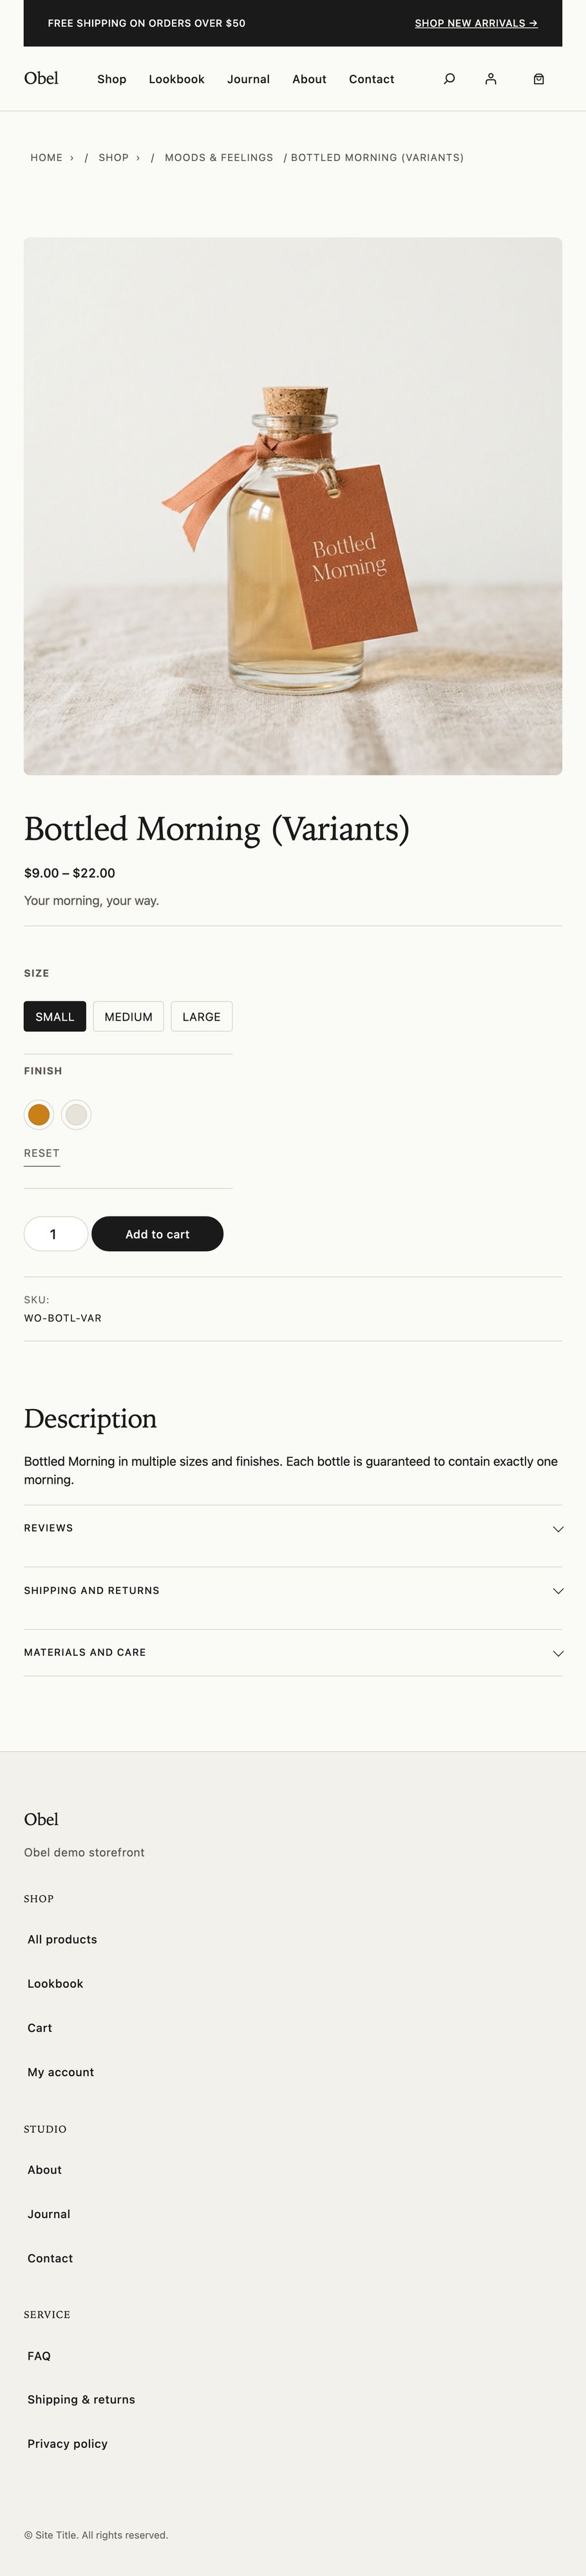Open the search icon in header

tap(449, 79)
